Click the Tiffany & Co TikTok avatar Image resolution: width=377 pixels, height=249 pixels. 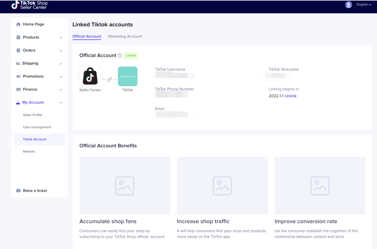(128, 77)
